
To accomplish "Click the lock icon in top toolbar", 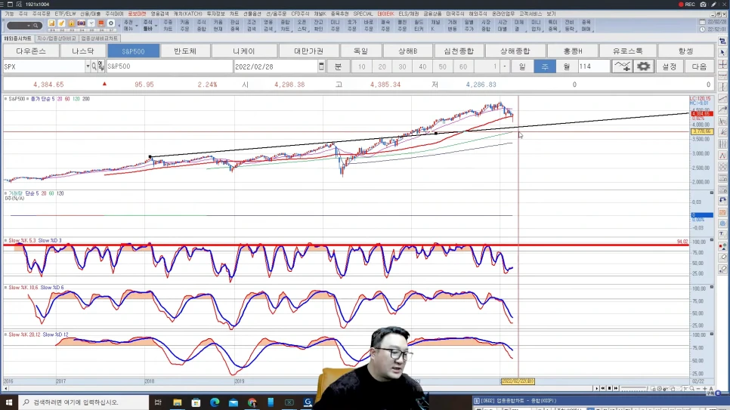I will [x=71, y=23].
